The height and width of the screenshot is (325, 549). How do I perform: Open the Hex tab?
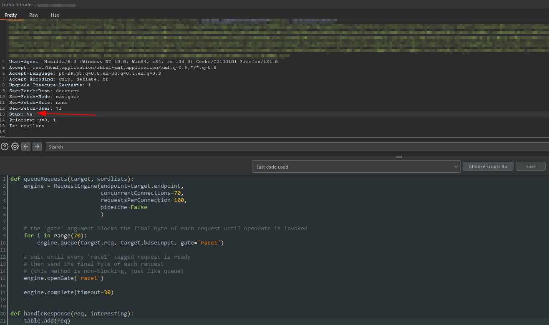tap(55, 15)
